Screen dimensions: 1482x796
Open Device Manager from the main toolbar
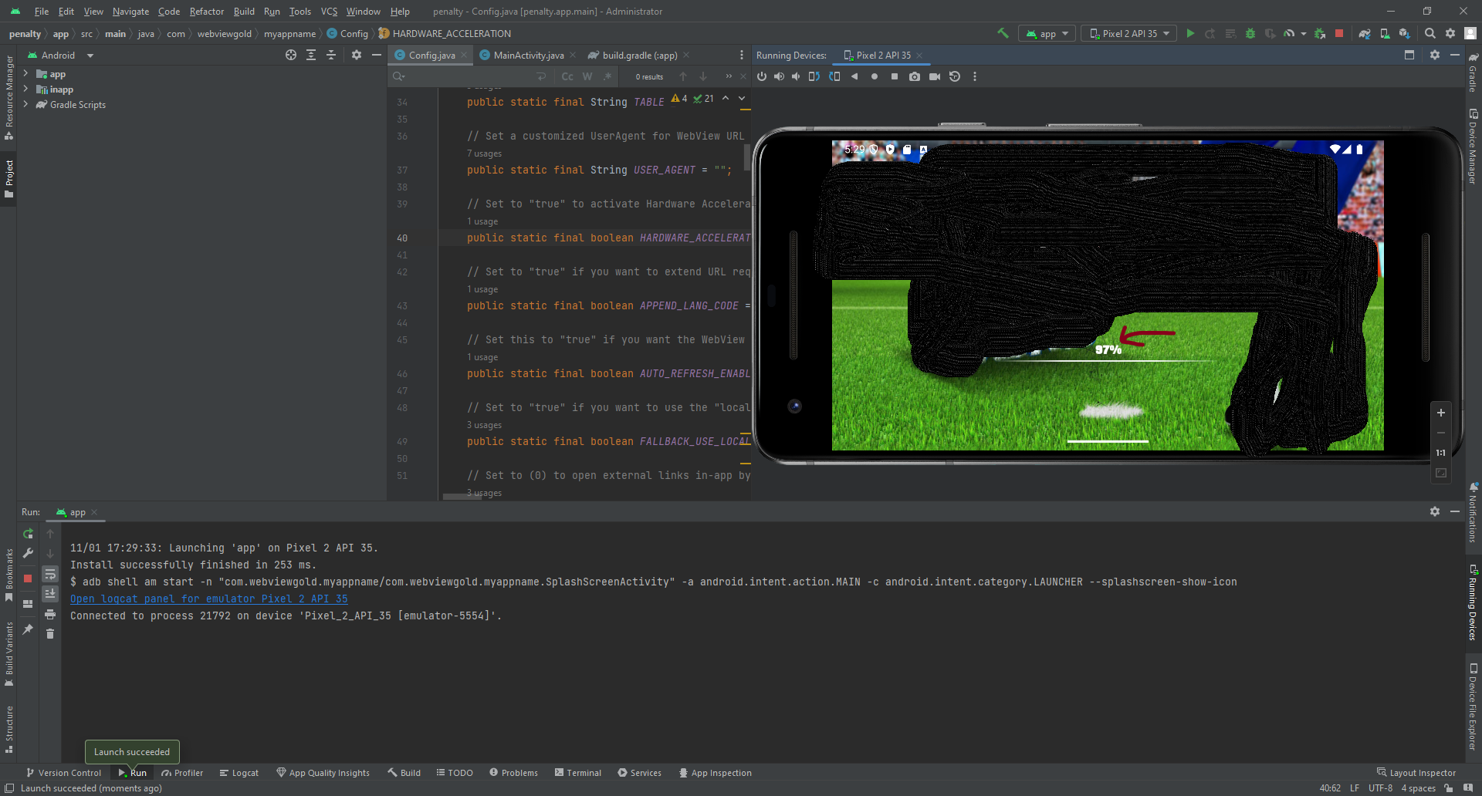tap(1385, 33)
